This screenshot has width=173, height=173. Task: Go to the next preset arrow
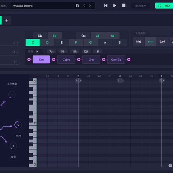pos(90,6)
